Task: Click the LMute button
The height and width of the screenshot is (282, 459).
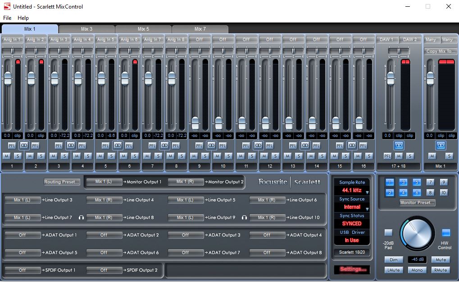Action: click(x=393, y=270)
